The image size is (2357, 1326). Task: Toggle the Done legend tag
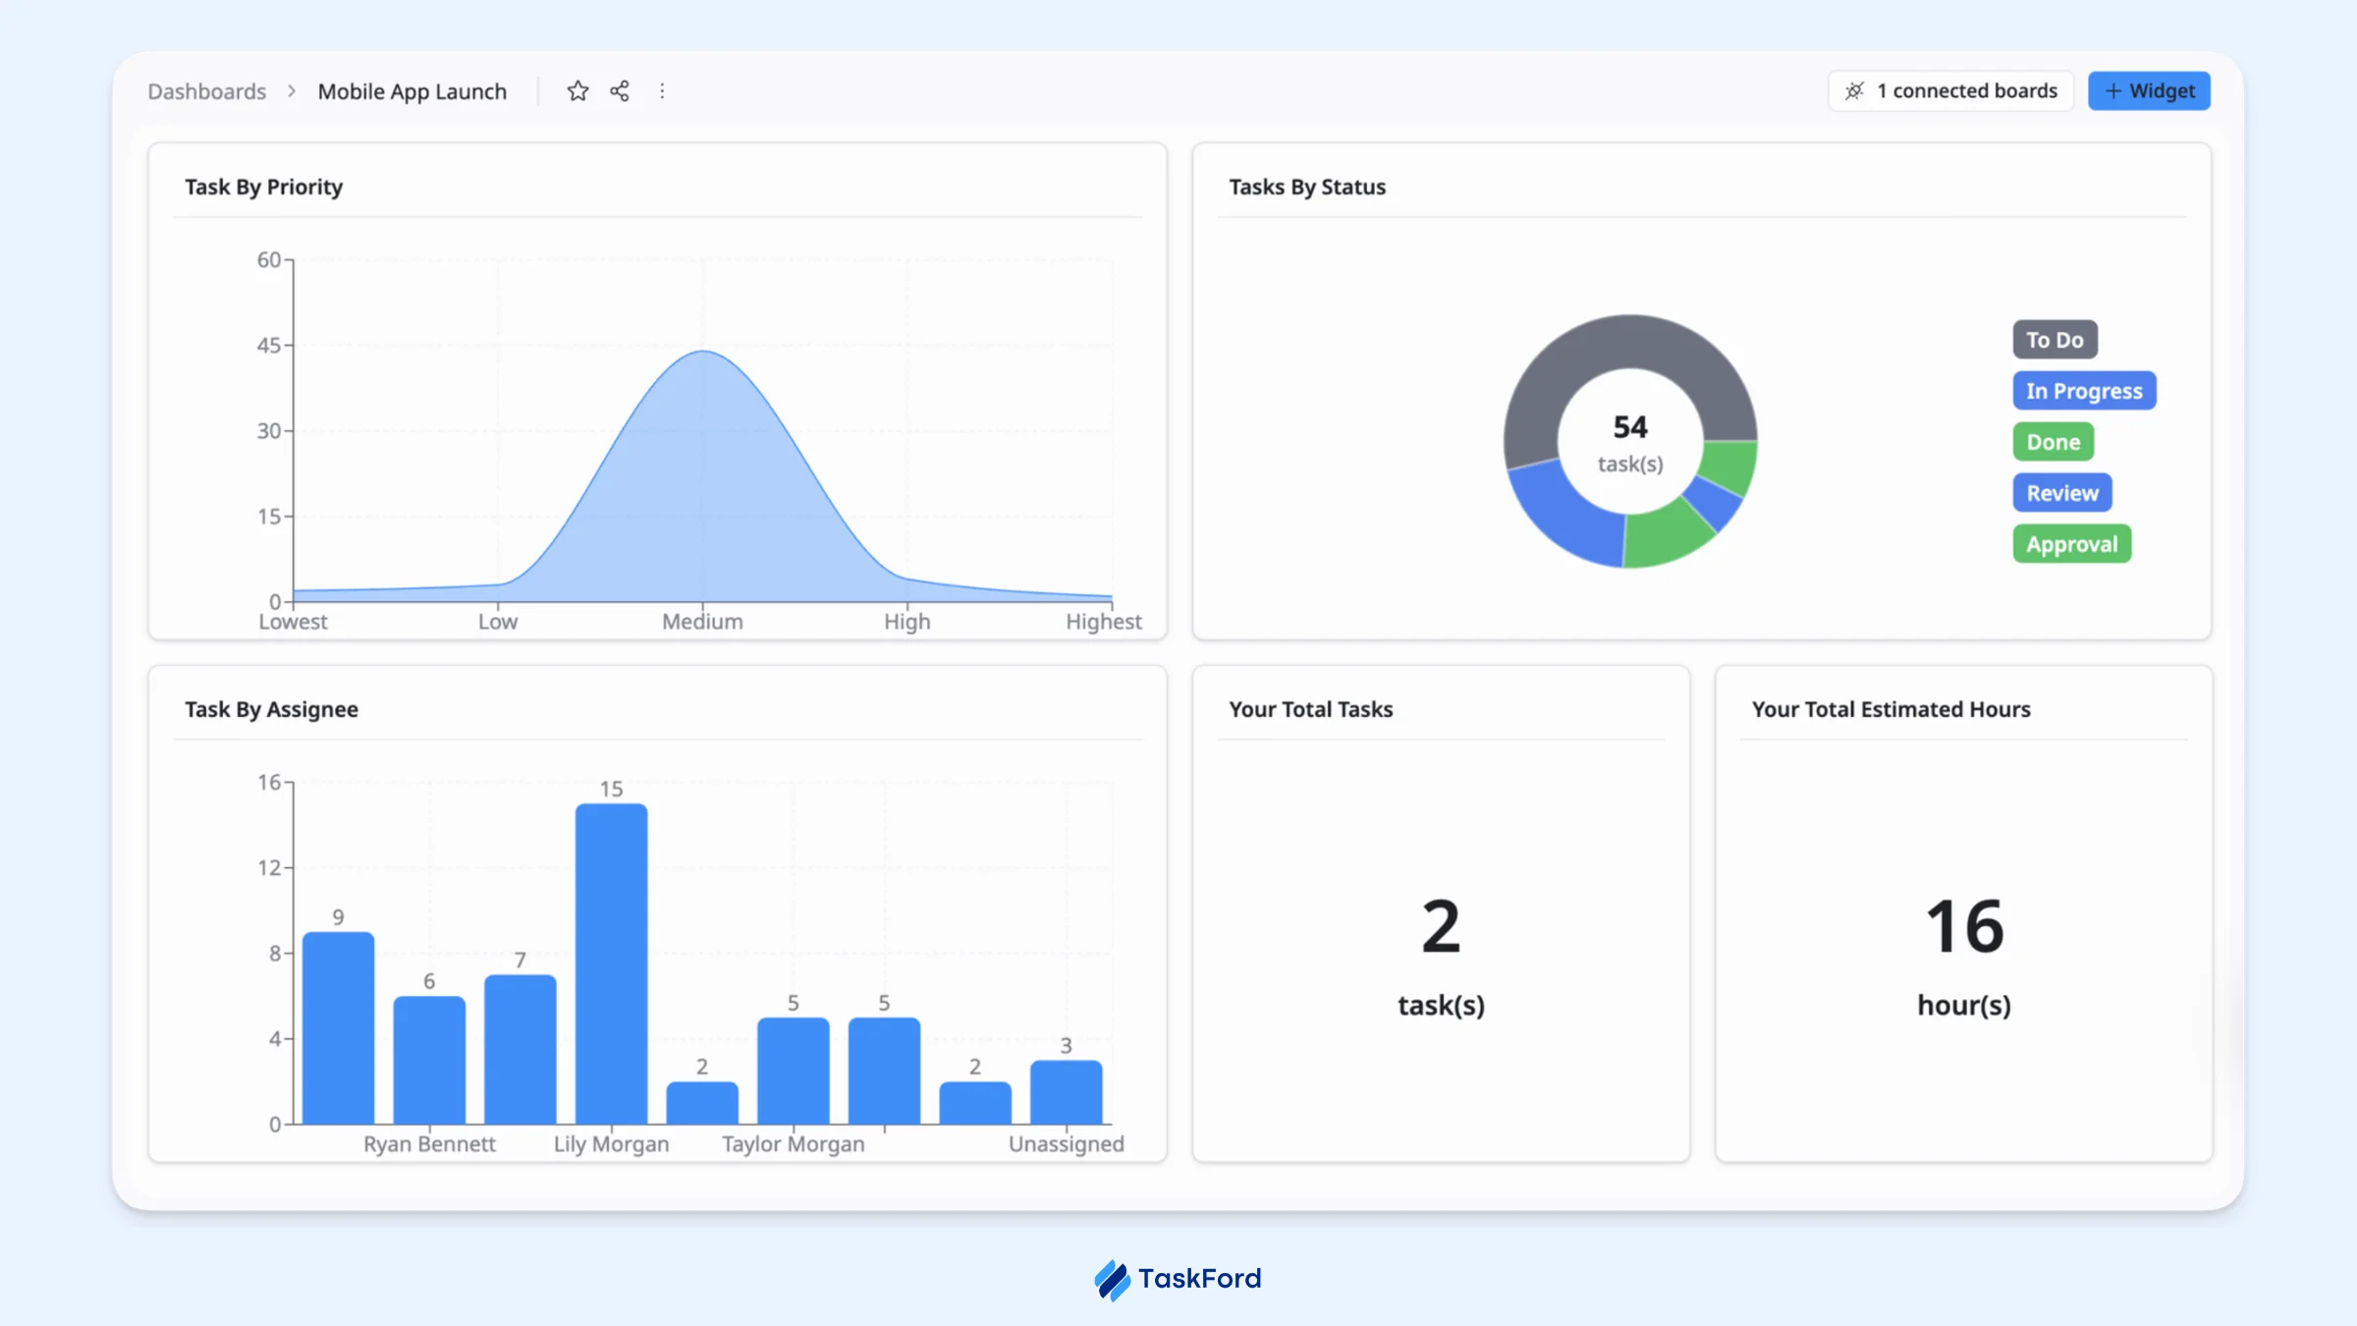click(2054, 442)
